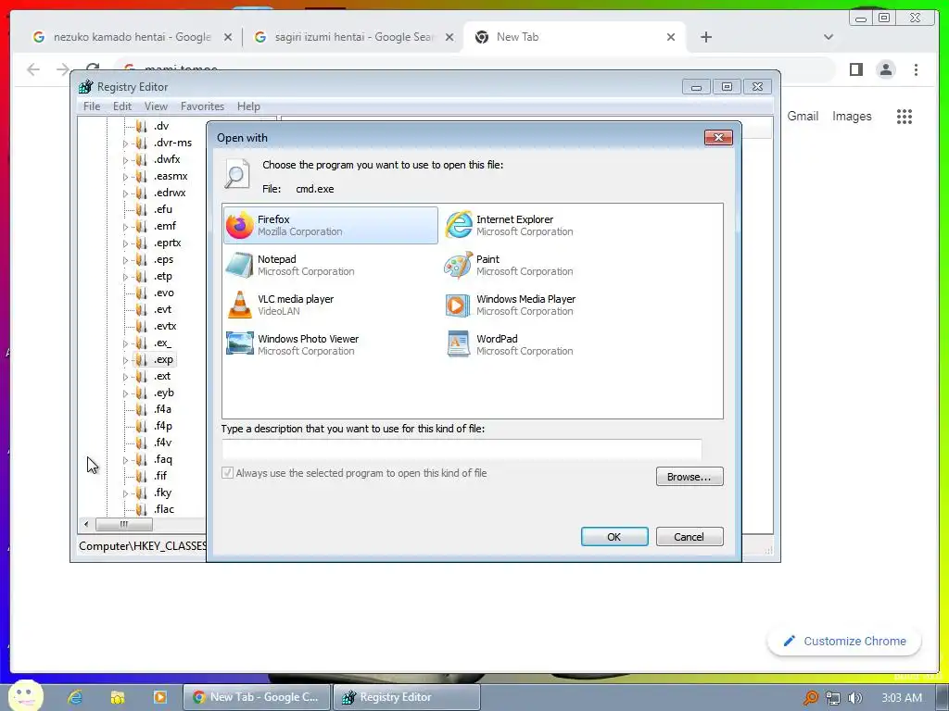Click the volume speaker tray icon
The height and width of the screenshot is (711, 949).
point(854,698)
